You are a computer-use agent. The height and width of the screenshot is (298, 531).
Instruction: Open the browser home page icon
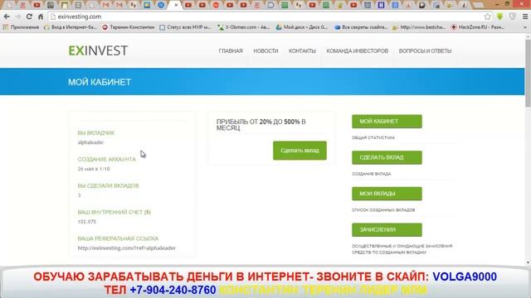point(41,17)
